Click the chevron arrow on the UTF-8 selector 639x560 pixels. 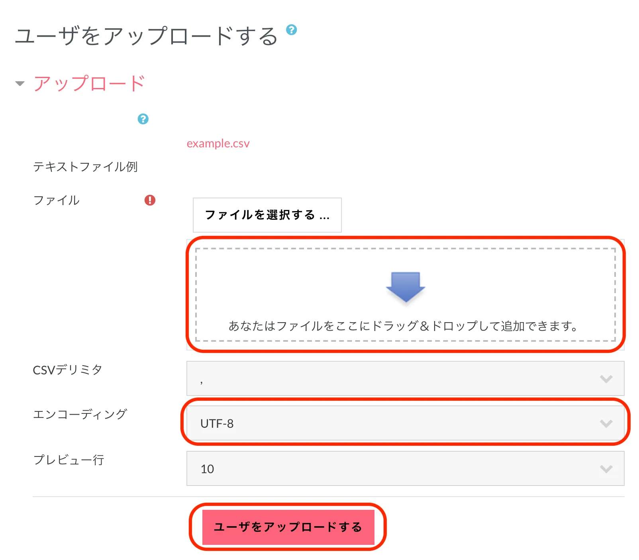coord(606,423)
